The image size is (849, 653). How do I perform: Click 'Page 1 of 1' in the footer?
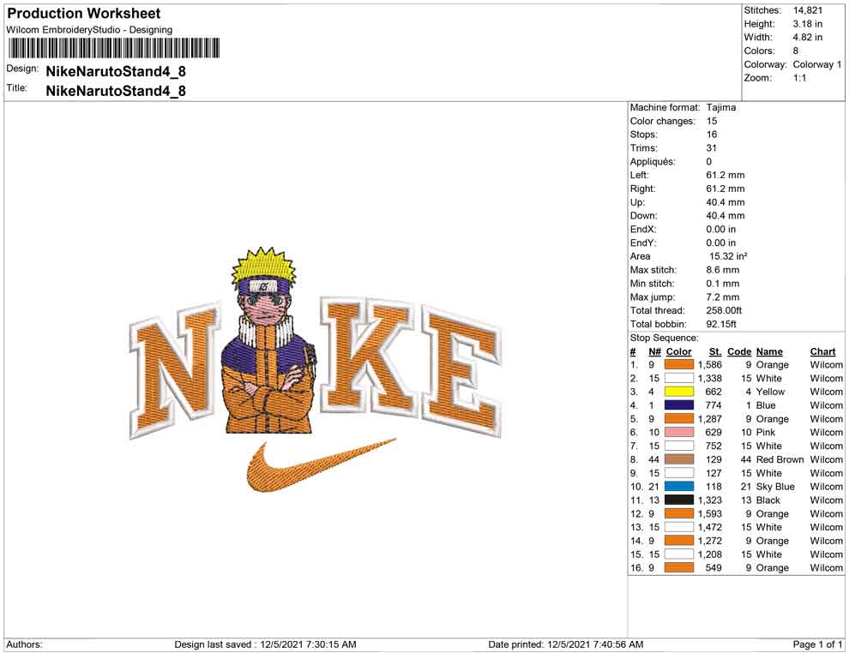pos(817,644)
